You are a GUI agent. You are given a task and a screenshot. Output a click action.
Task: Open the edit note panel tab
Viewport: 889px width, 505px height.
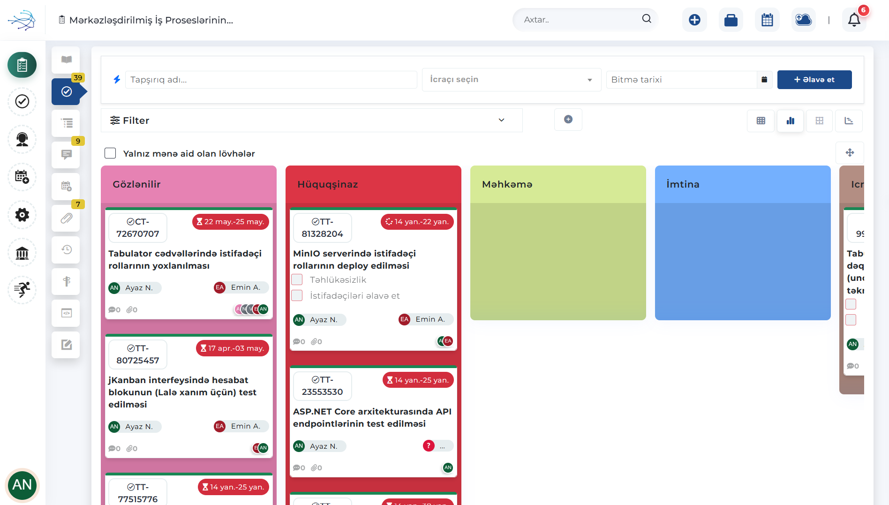[x=66, y=345]
